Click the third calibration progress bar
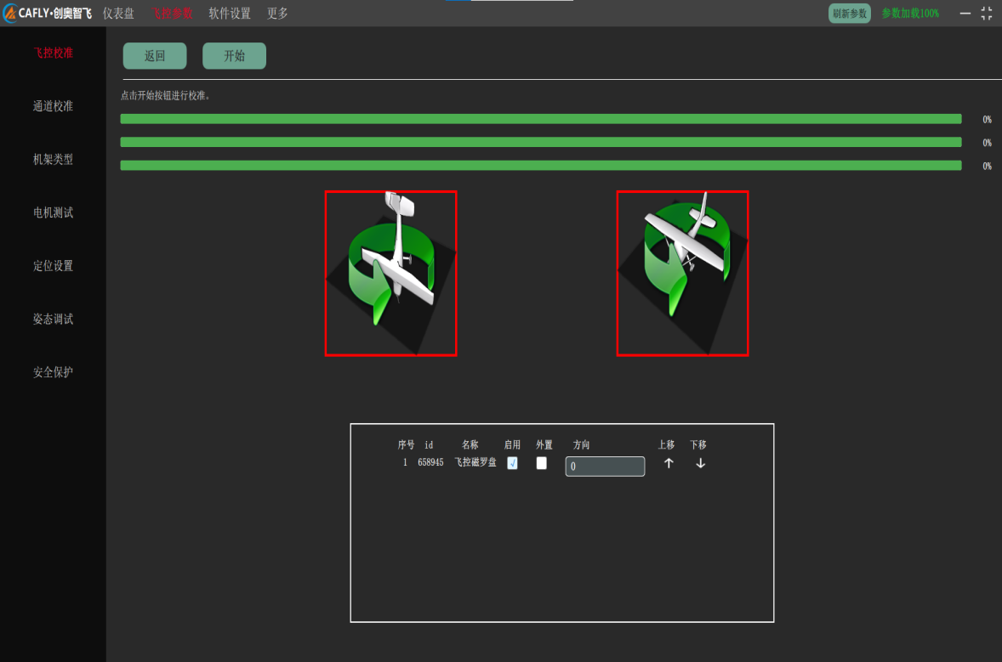The image size is (1002, 662). coord(541,166)
